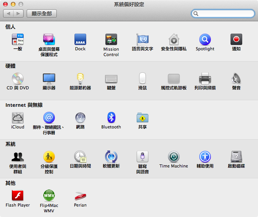Viewport: 258px width, 217px height.
Task: Open the Dock preferences icon
Action: (x=80, y=39)
